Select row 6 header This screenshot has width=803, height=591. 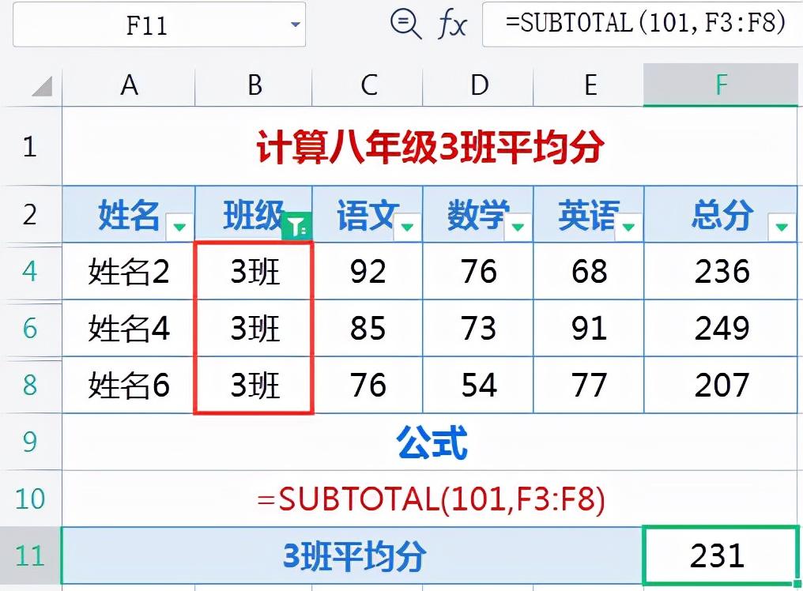[x=30, y=328]
